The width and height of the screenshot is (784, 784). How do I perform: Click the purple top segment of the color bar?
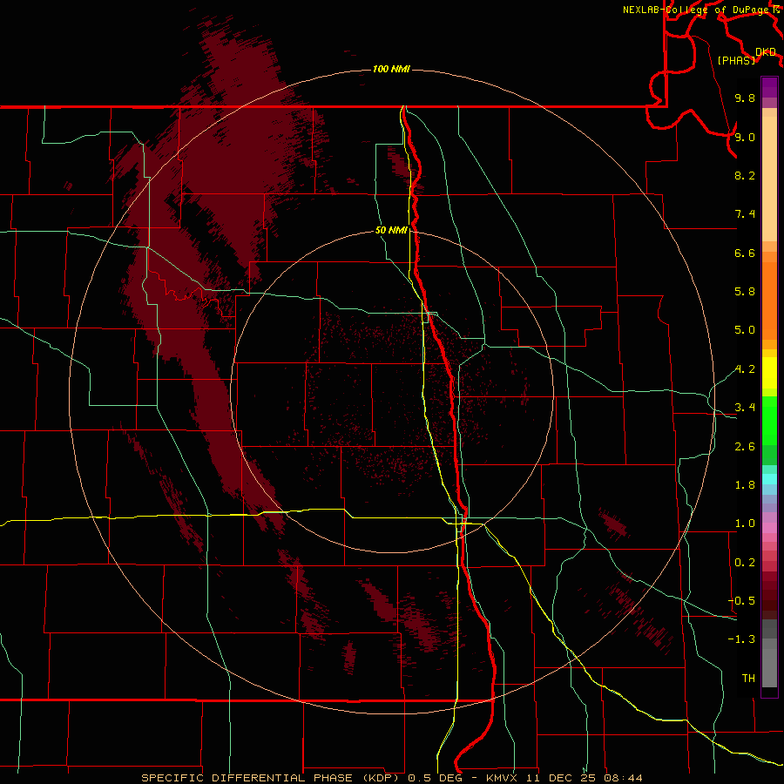point(769,87)
